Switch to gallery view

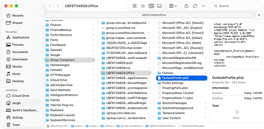(159, 6)
